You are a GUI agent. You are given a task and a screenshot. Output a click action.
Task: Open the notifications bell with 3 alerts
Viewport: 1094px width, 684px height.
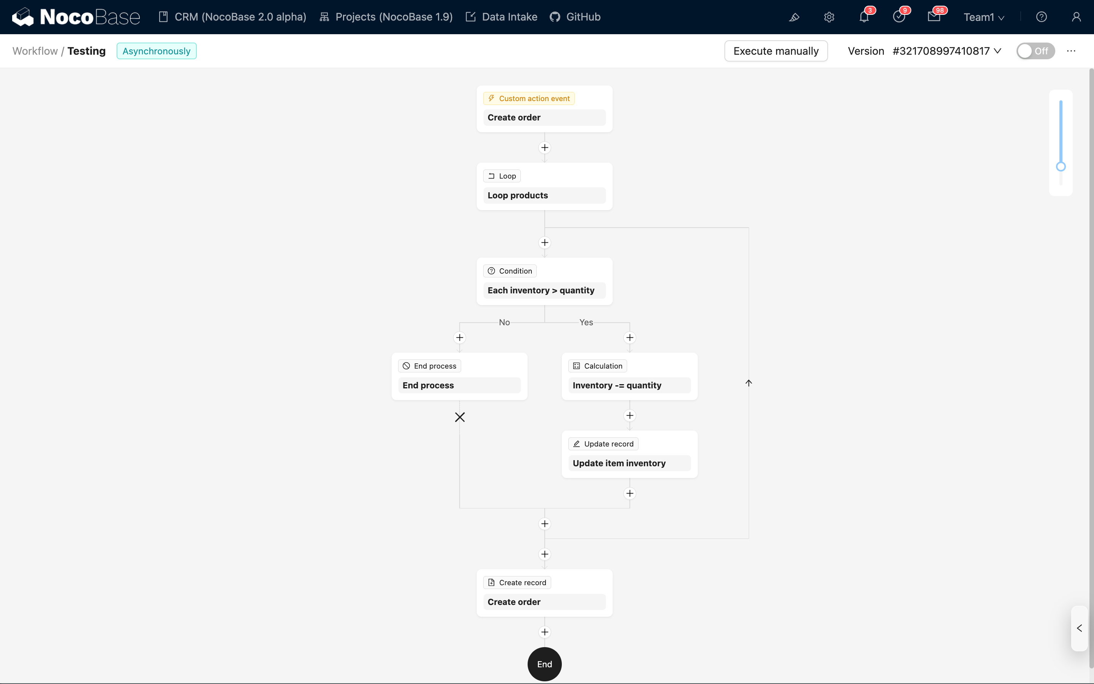[x=864, y=17]
